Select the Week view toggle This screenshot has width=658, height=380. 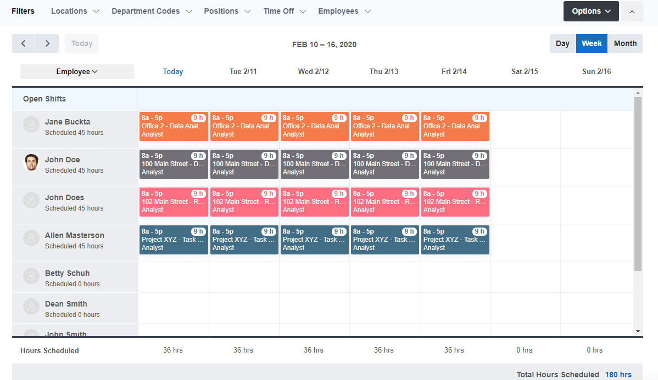[592, 44]
